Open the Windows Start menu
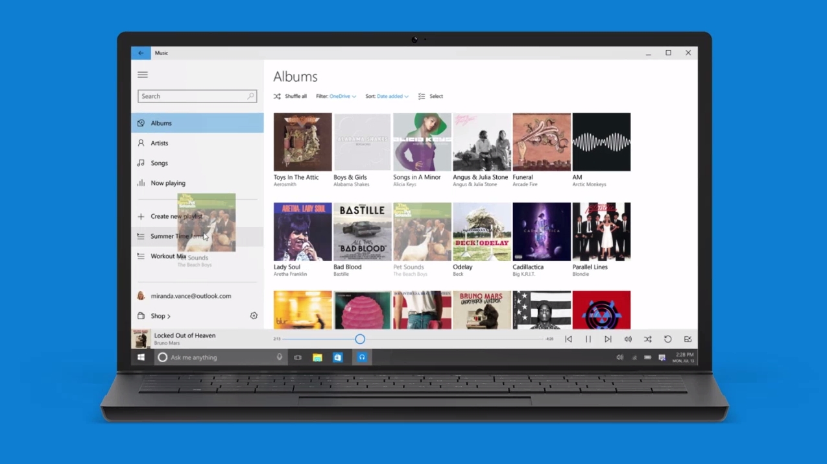827x464 pixels. [141, 357]
